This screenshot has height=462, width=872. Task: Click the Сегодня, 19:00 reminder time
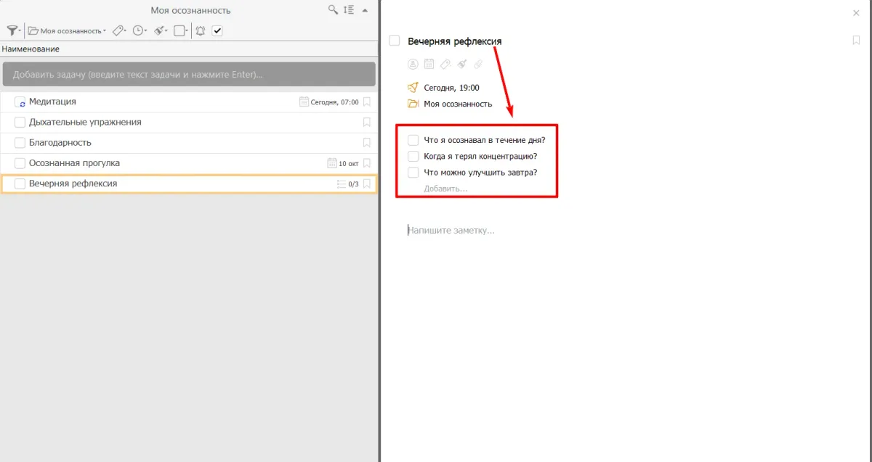pos(451,88)
